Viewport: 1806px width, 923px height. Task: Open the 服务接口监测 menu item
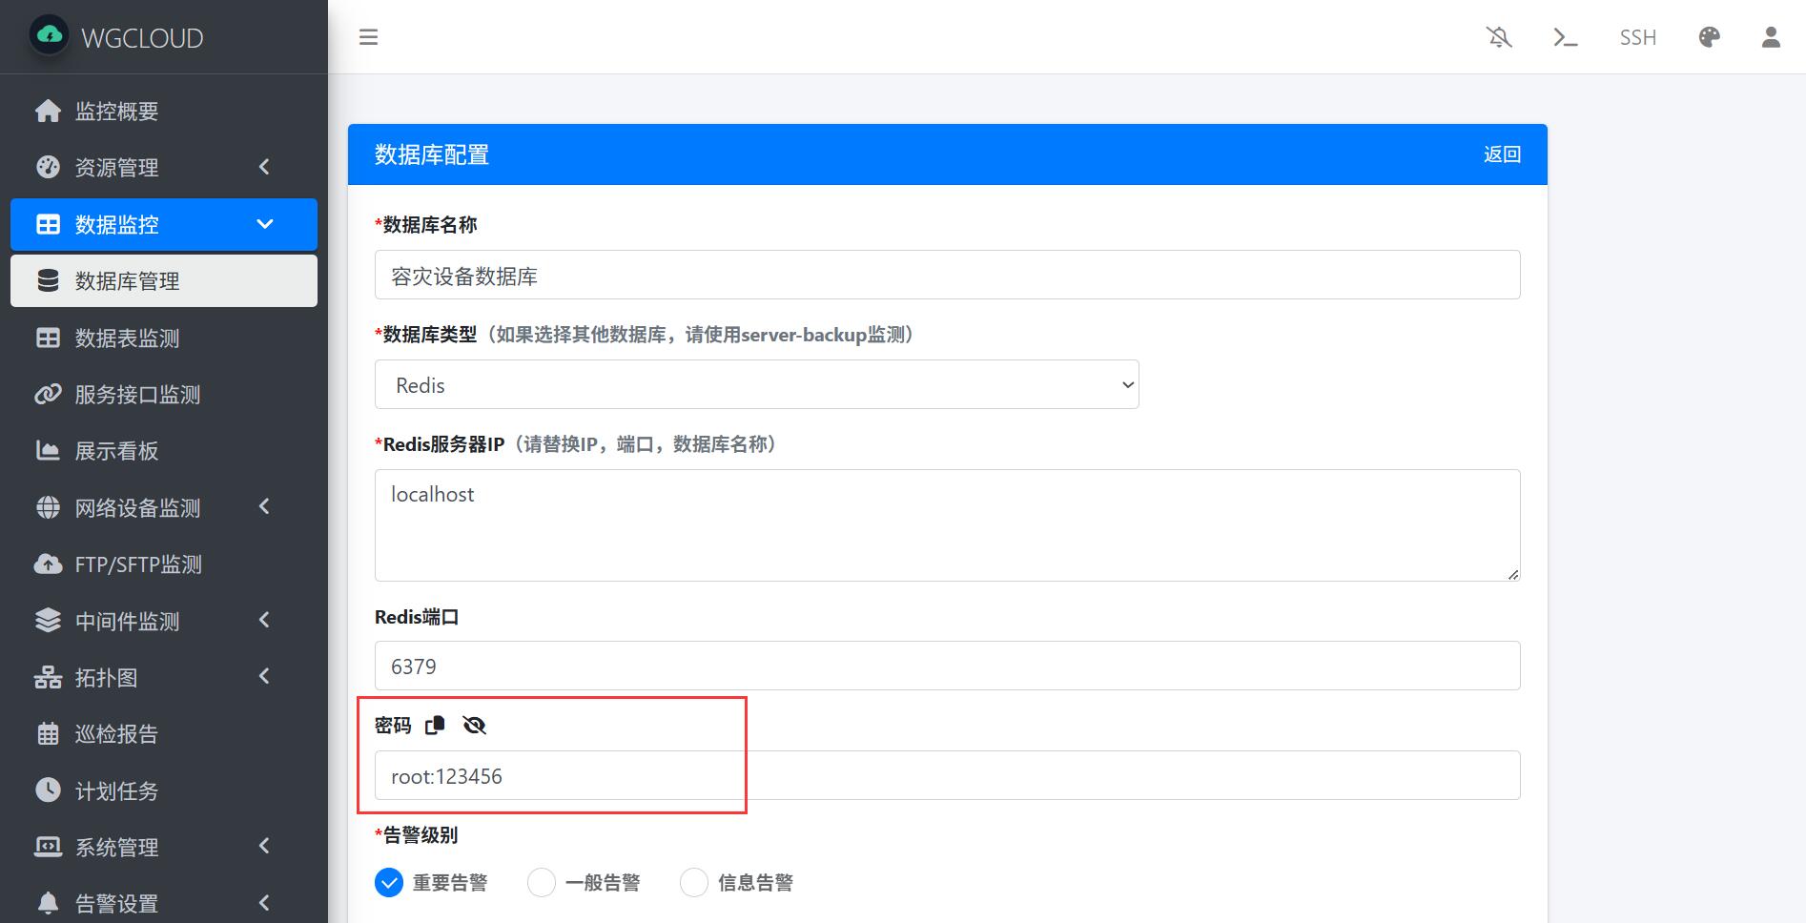164,394
